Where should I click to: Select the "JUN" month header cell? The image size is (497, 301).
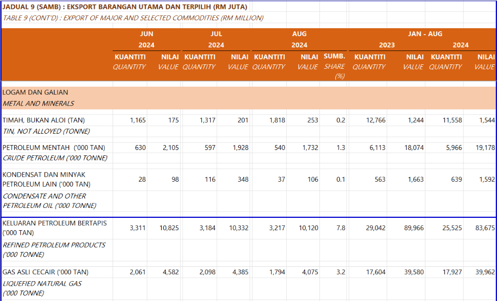point(147,34)
